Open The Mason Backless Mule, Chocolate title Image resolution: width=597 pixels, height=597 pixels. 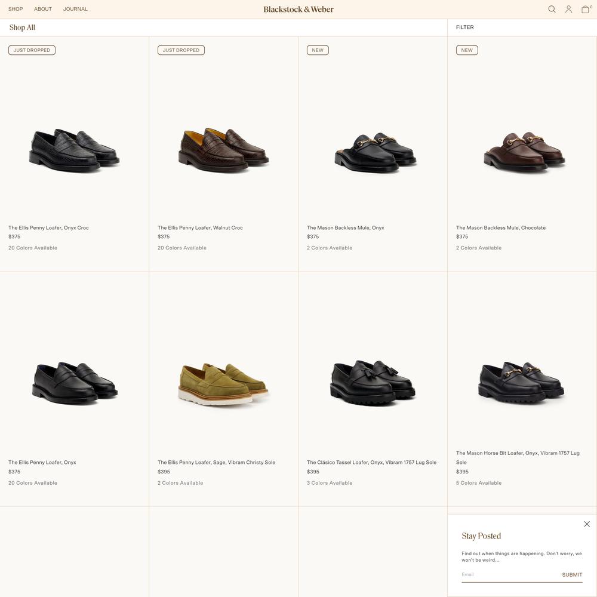501,227
